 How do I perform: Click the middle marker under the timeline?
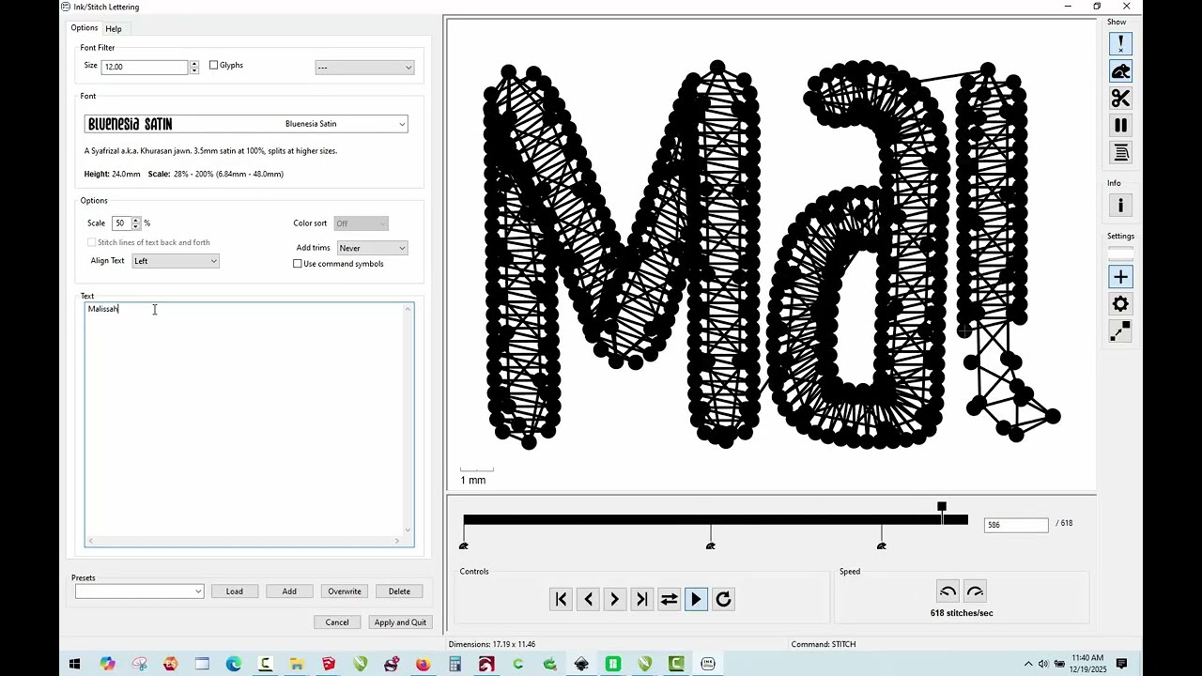click(711, 545)
